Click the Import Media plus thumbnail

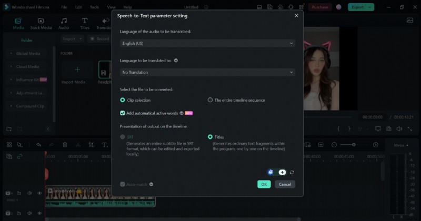(x=77, y=70)
